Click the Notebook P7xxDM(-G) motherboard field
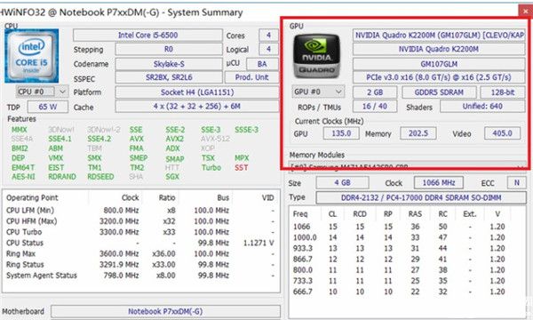Screen dimensions: 533x320 click(165, 311)
